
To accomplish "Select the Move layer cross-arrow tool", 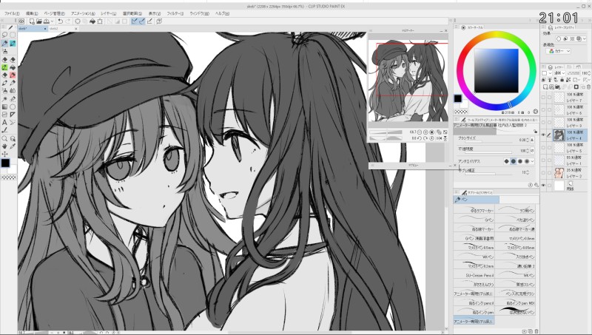I will (x=4, y=154).
